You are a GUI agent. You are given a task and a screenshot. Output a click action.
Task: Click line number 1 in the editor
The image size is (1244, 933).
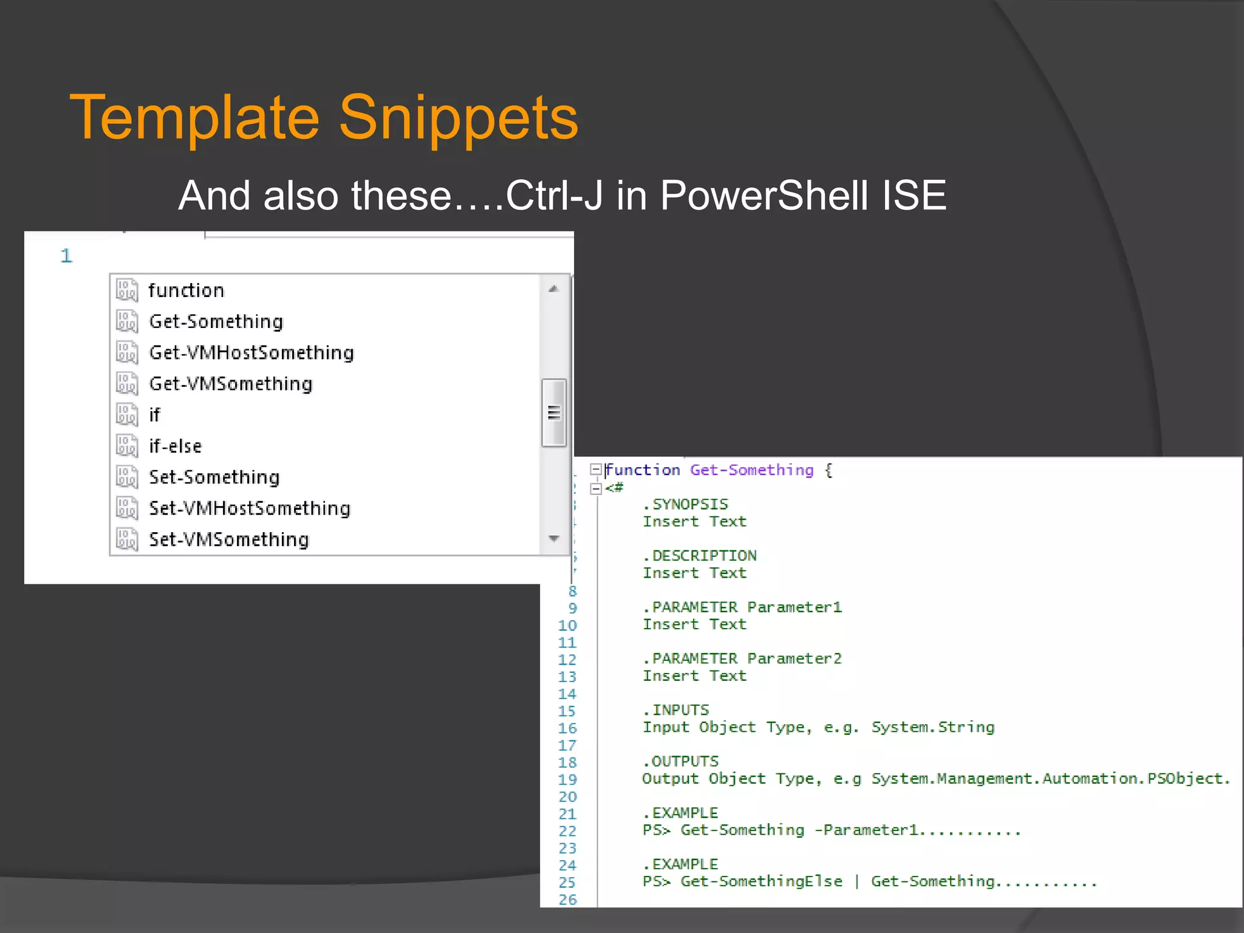coord(67,256)
